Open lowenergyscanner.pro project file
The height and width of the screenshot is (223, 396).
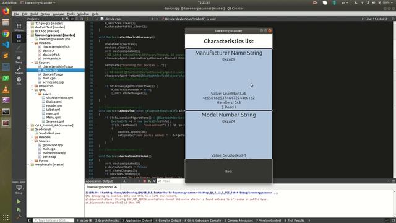(x=54, y=39)
